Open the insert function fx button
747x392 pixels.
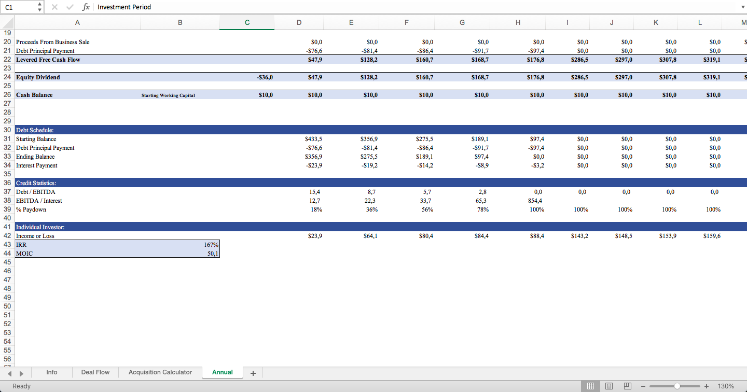[x=86, y=7]
